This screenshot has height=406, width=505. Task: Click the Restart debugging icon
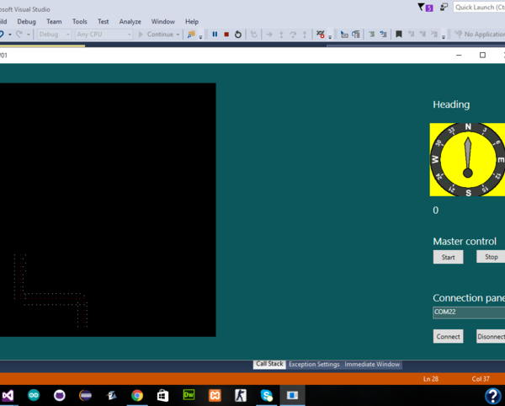pyautogui.click(x=239, y=35)
